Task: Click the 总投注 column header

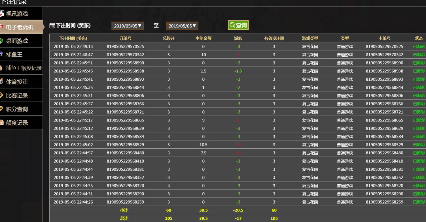Action: coord(169,39)
